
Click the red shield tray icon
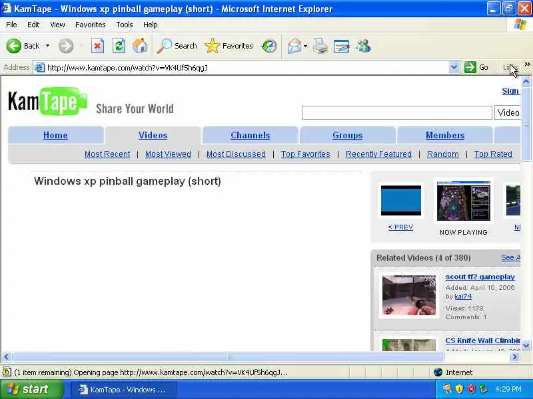(471, 389)
